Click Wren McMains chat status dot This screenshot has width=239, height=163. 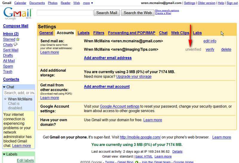(x=5, y=99)
